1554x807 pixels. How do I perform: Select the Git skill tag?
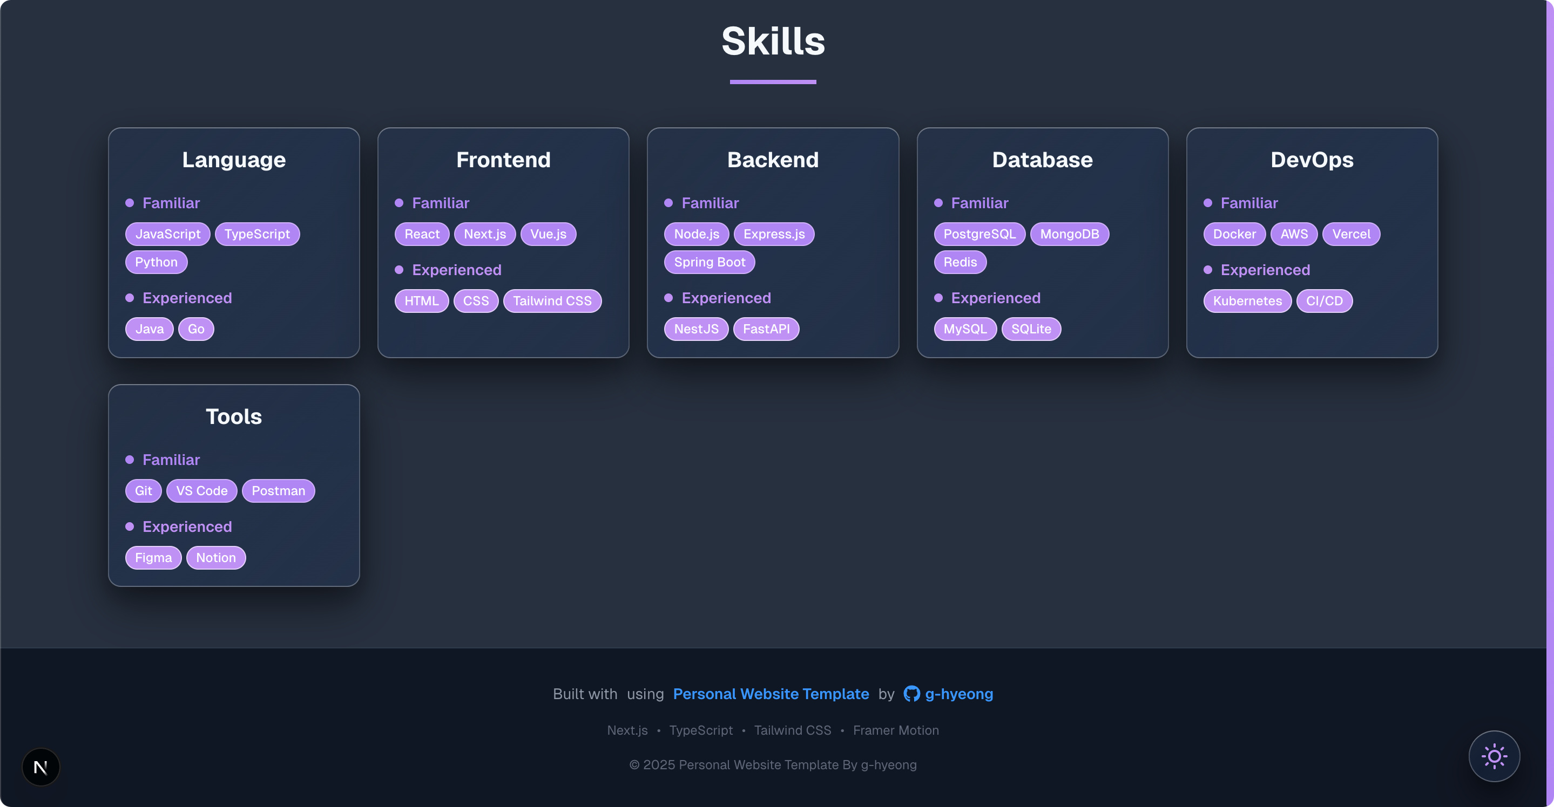tap(144, 490)
